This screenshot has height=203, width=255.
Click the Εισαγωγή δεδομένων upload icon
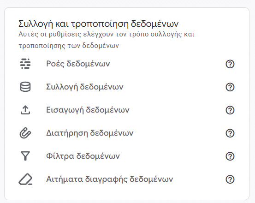pos(25,110)
